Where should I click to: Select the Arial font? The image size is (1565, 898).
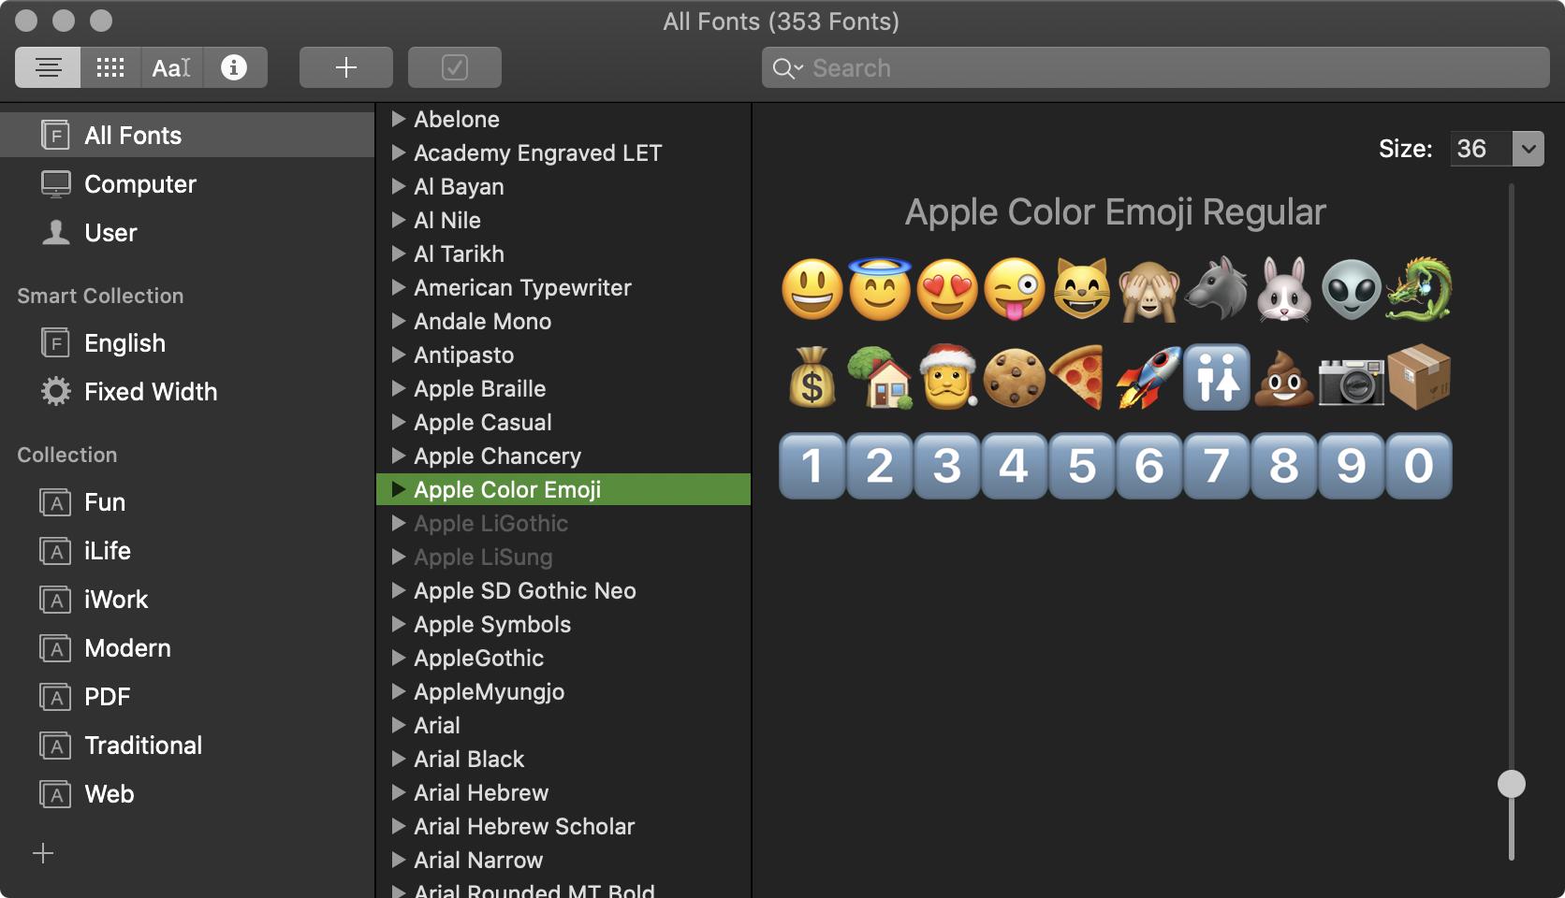pyautogui.click(x=563, y=725)
